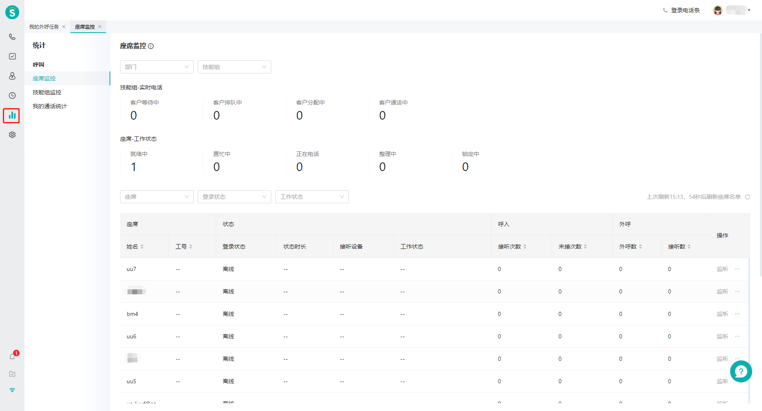Open more actions for uu7 row
The height and width of the screenshot is (411, 762).
pyautogui.click(x=737, y=269)
